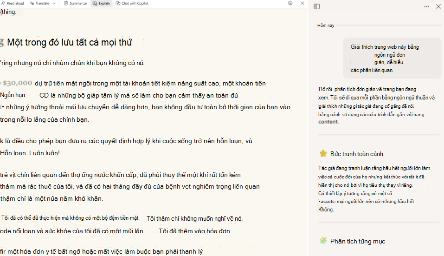Viewport: 444px width, 256px height.
Task: Click the "Bức tranh toàn cảnh" heading
Action: (356, 154)
